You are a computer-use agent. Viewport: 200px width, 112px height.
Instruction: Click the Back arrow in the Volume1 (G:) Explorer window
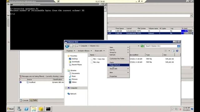pos(67,46)
